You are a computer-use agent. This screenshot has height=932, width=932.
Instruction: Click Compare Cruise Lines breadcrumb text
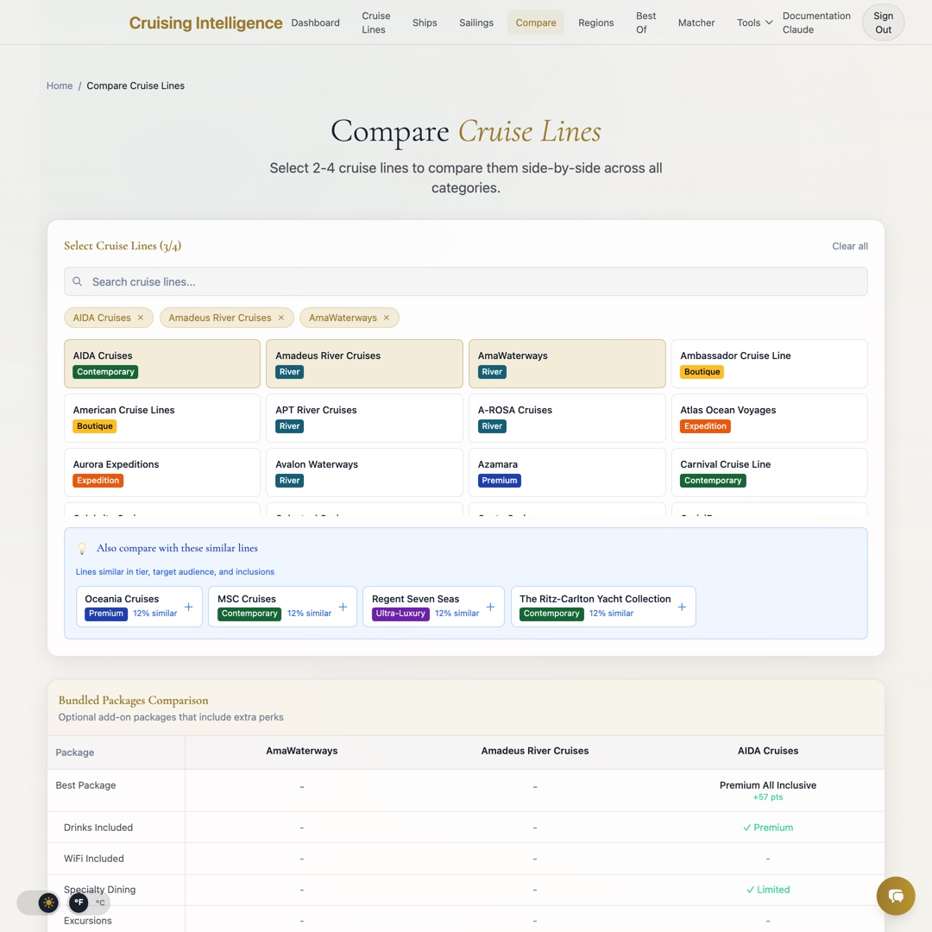[135, 85]
